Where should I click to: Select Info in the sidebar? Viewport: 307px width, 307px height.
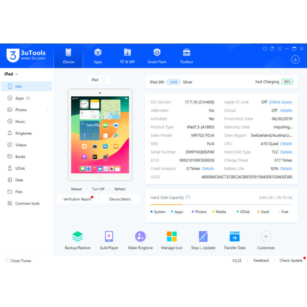[x=26, y=86]
